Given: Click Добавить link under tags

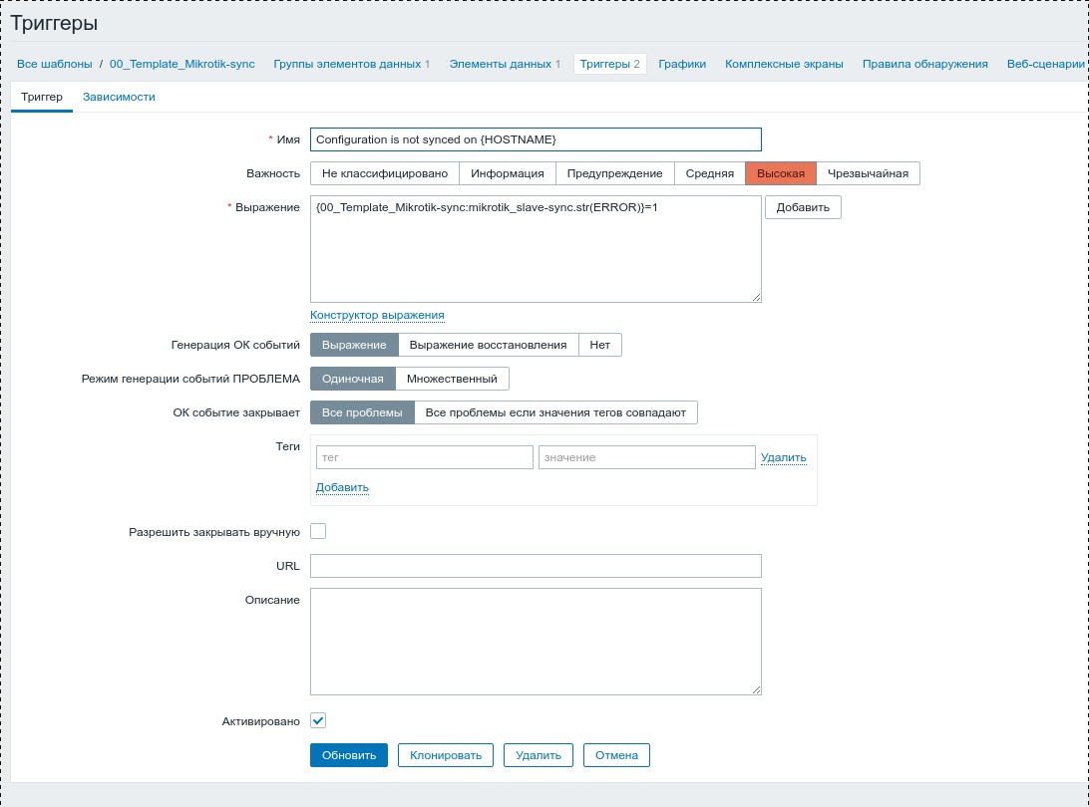Looking at the screenshot, I should 342,487.
